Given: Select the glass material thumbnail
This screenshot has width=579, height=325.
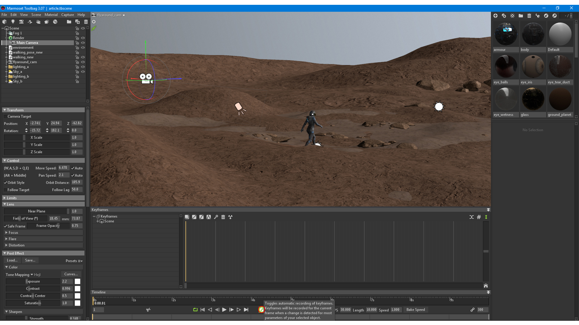Looking at the screenshot, I should pos(533,99).
